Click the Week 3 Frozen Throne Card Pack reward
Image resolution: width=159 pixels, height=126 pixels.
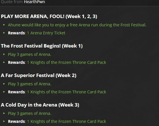point(66,121)
